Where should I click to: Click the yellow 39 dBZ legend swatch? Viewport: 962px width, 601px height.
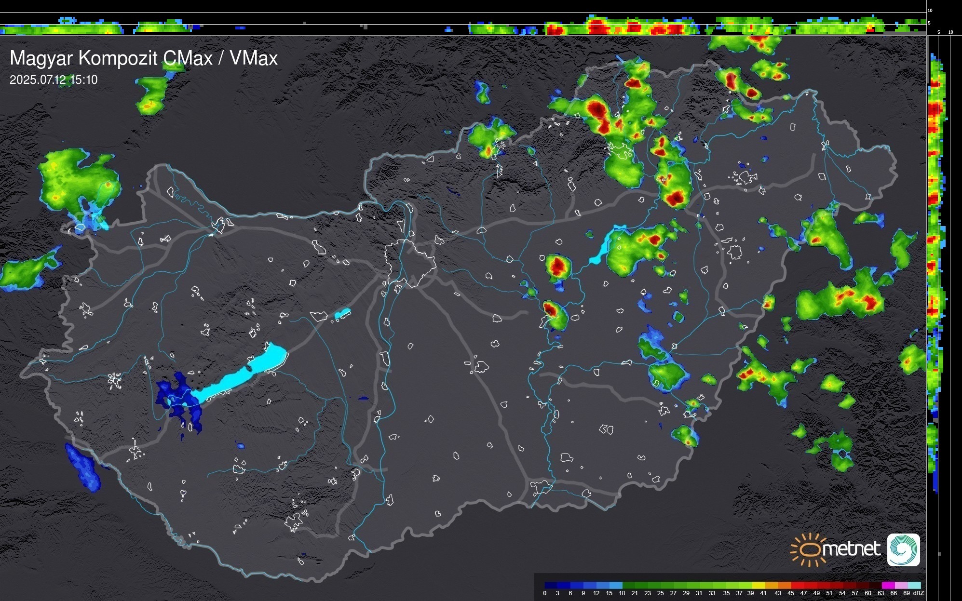[759, 585]
